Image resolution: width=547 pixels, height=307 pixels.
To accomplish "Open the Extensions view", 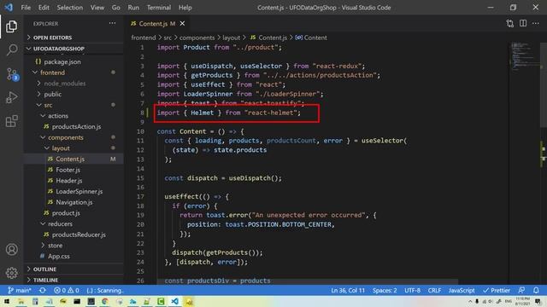I will point(11,121).
